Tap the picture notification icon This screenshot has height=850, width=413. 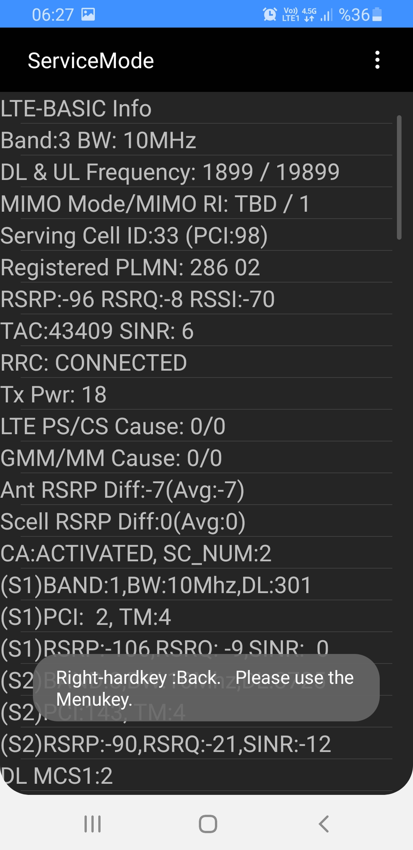click(x=88, y=15)
